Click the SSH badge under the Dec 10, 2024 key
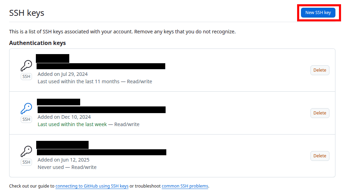The height and width of the screenshot is (196, 353). [x=26, y=119]
